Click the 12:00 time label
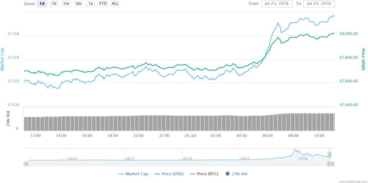 click(x=36, y=136)
